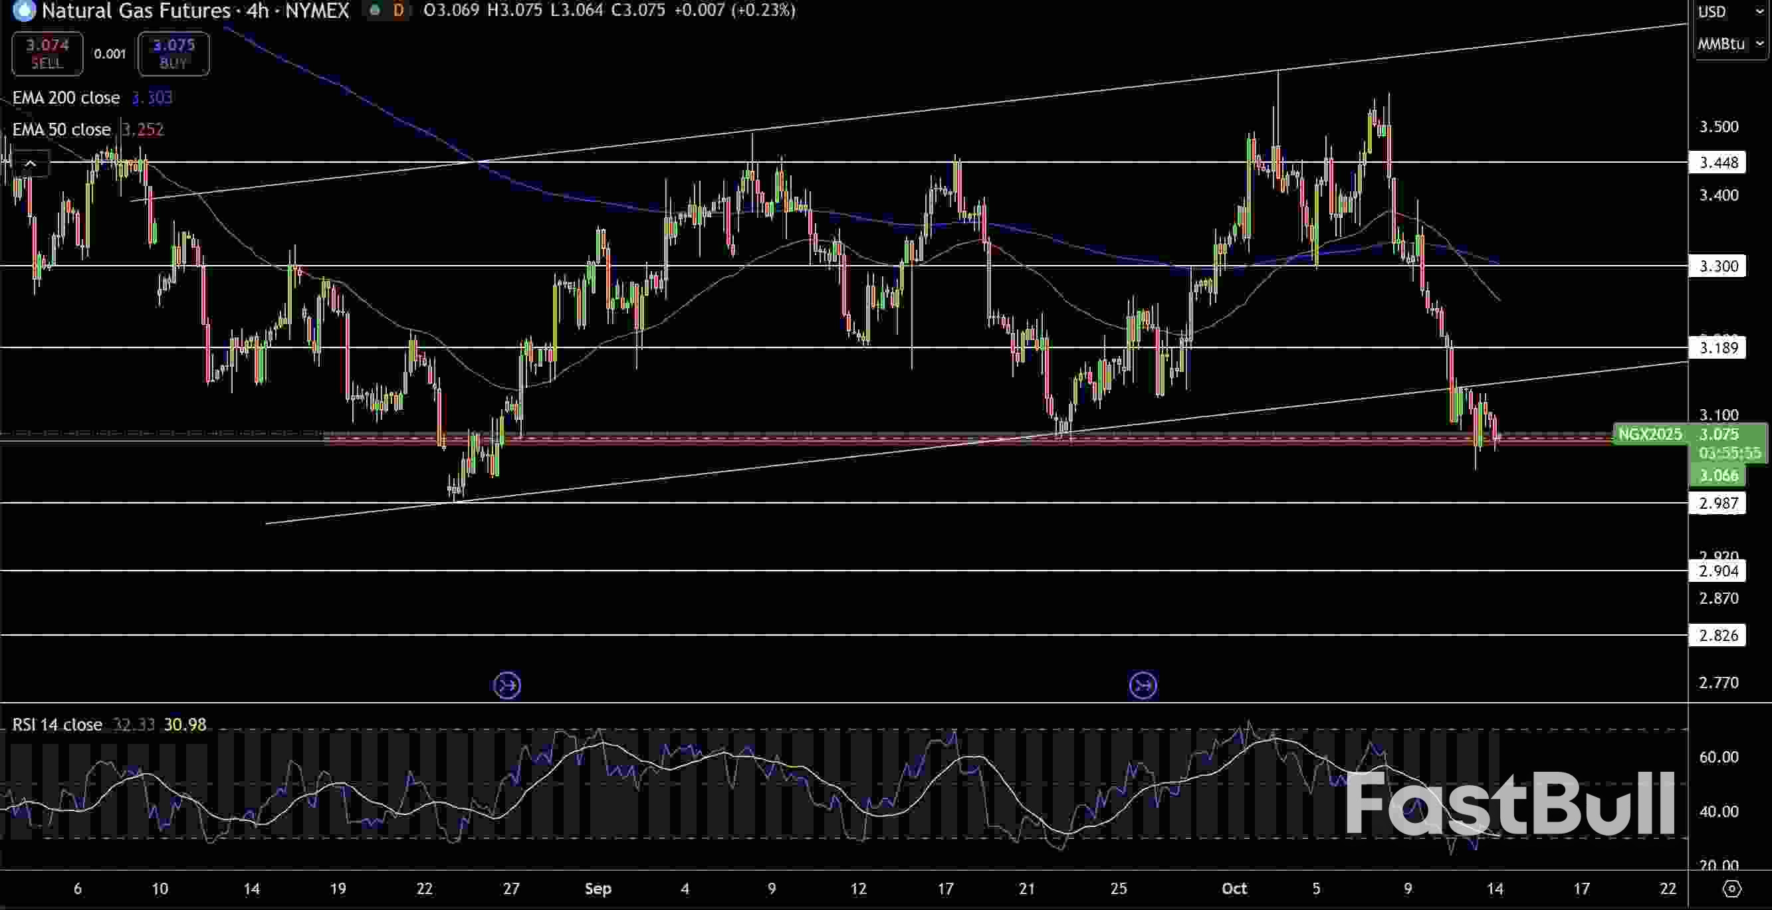Toggle the EMA 200 close indicator label
This screenshot has width=1772, height=910.
(66, 98)
